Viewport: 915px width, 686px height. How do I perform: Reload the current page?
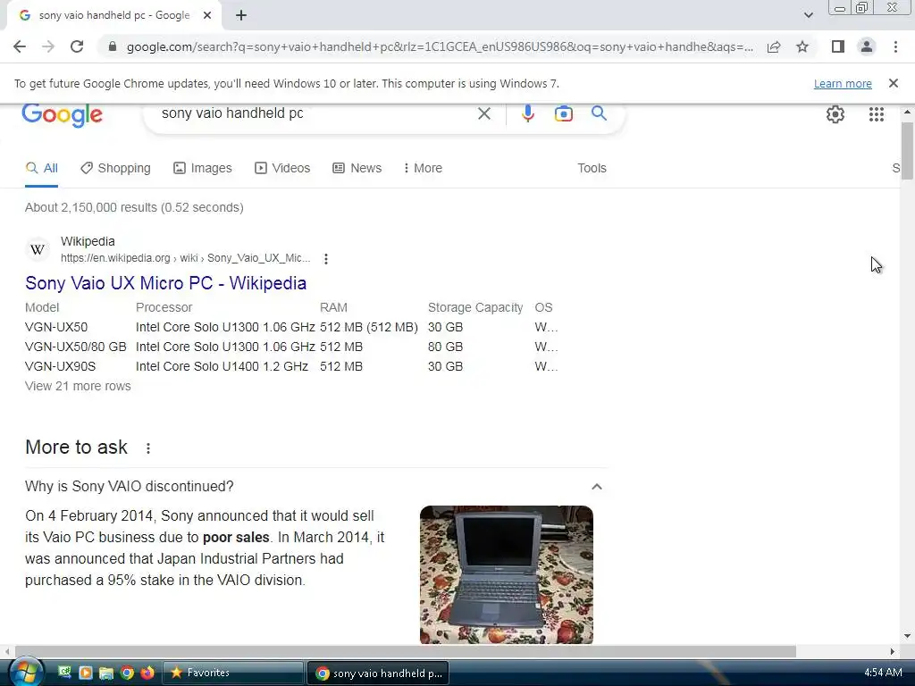click(x=77, y=46)
